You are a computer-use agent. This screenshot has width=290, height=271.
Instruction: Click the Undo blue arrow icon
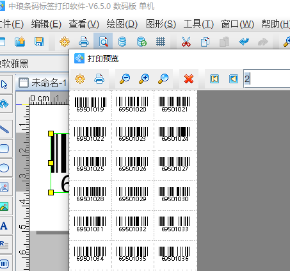(244, 42)
